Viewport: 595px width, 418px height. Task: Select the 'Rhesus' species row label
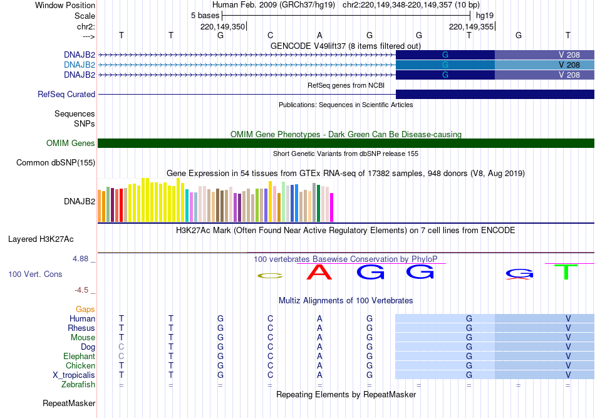81,328
